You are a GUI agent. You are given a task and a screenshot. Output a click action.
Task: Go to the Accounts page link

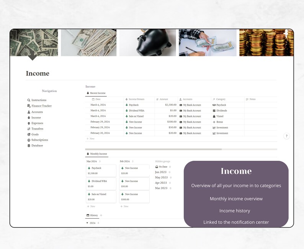[x=37, y=112]
